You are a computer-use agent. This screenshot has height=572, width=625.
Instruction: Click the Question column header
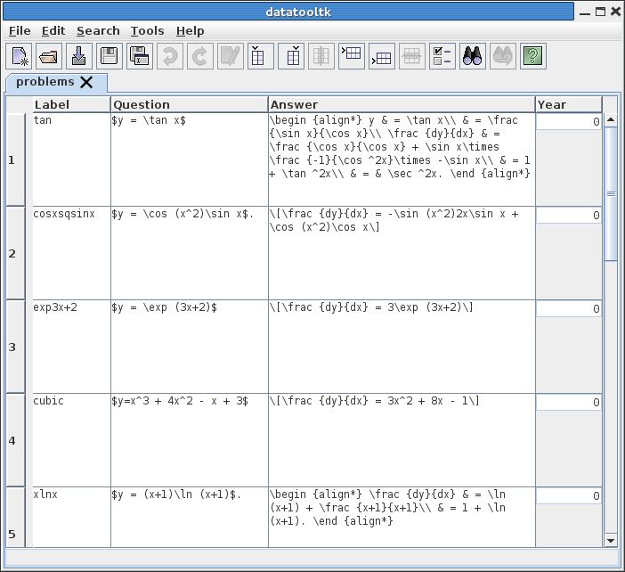coord(189,104)
